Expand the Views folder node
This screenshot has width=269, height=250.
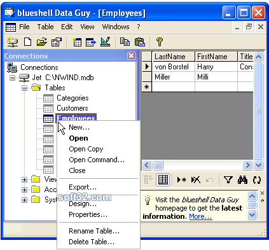click(x=24, y=179)
